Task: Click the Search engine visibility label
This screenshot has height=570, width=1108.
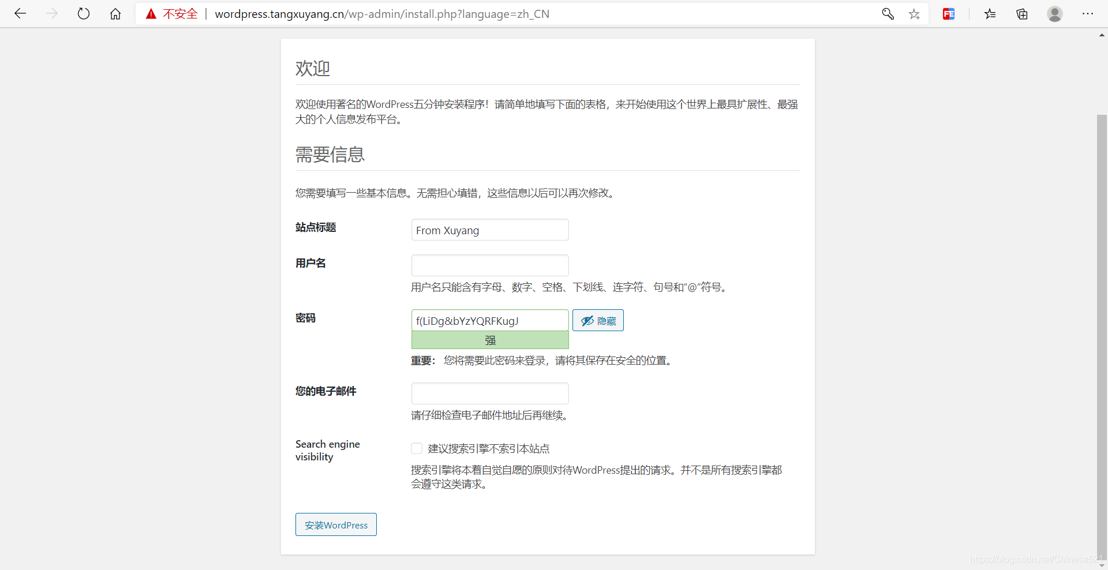Action: tap(328, 450)
